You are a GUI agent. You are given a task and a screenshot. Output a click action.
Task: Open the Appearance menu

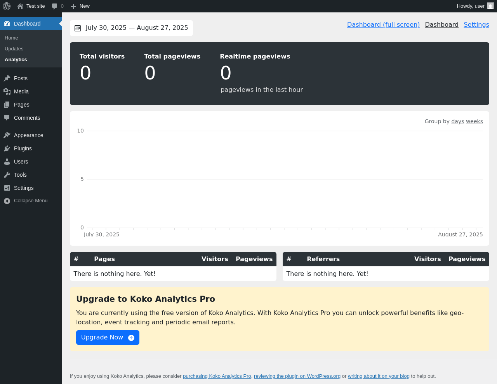point(31,135)
